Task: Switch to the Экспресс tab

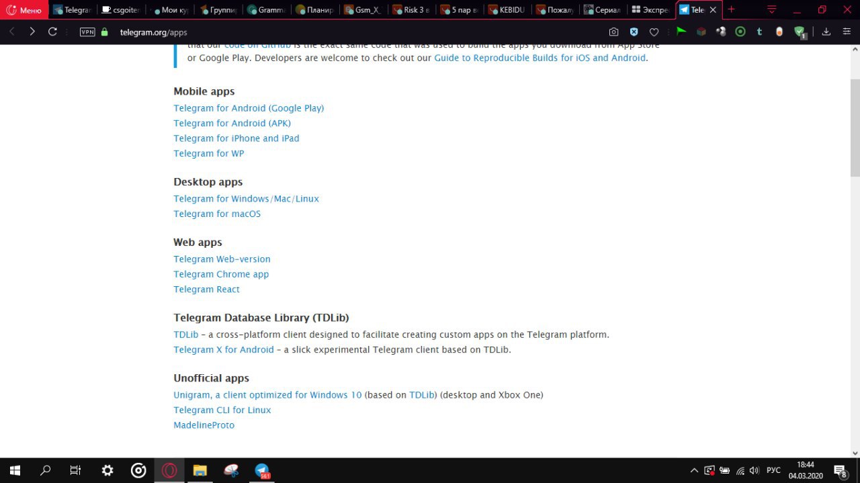Action: point(651,10)
